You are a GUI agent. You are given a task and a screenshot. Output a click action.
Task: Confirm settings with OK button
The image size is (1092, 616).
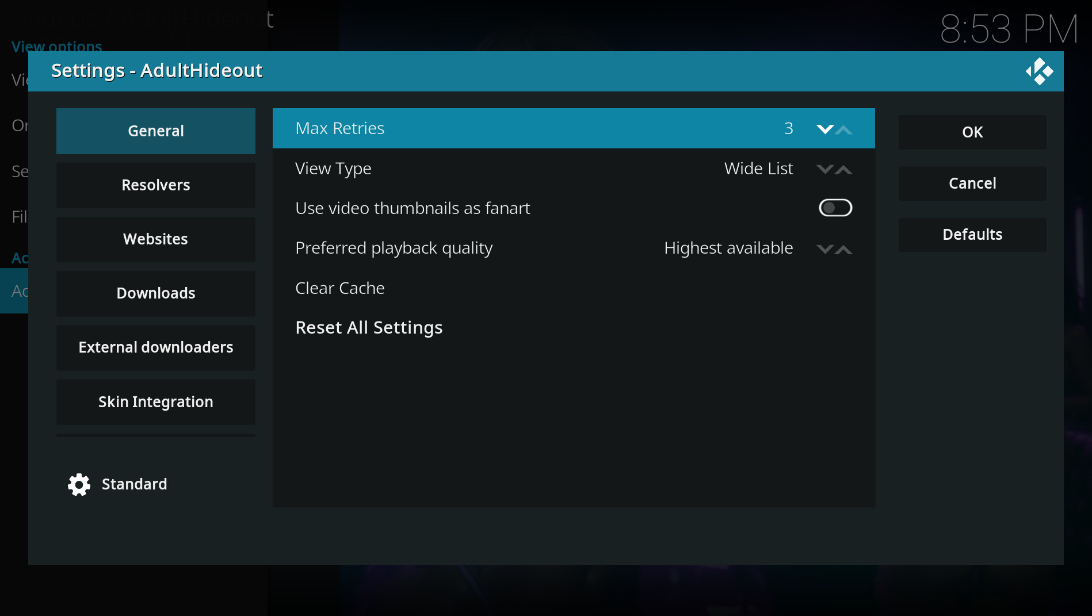pos(972,132)
